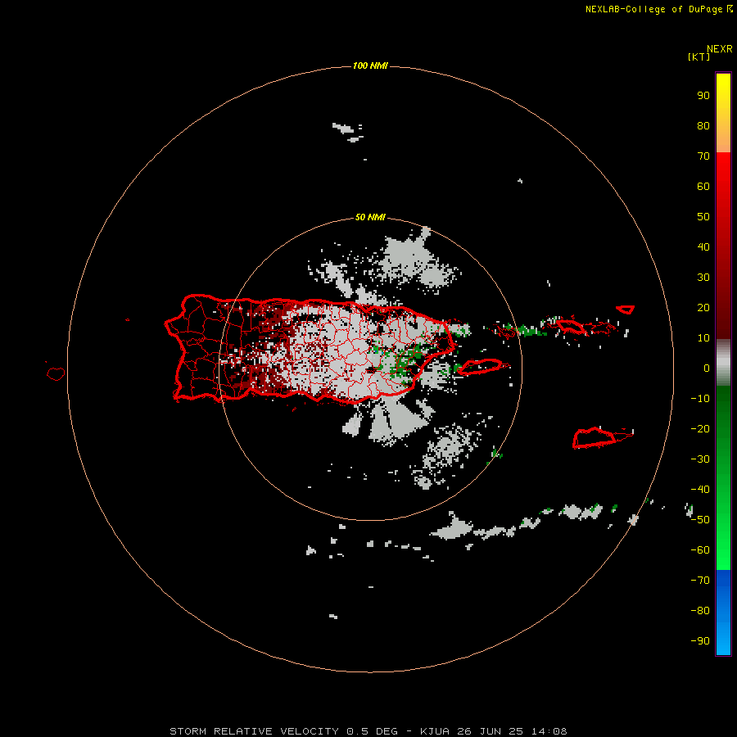
Task: Click the 60 value on velocity scale
Action: point(703,187)
